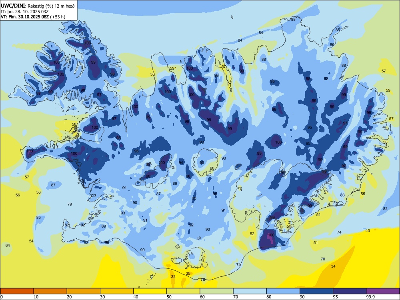400x300 pixels.
Task: Click the title line 'UWC/DINI: Rakastig (%) í 2 m hæð'
Action: (x=38, y=6)
